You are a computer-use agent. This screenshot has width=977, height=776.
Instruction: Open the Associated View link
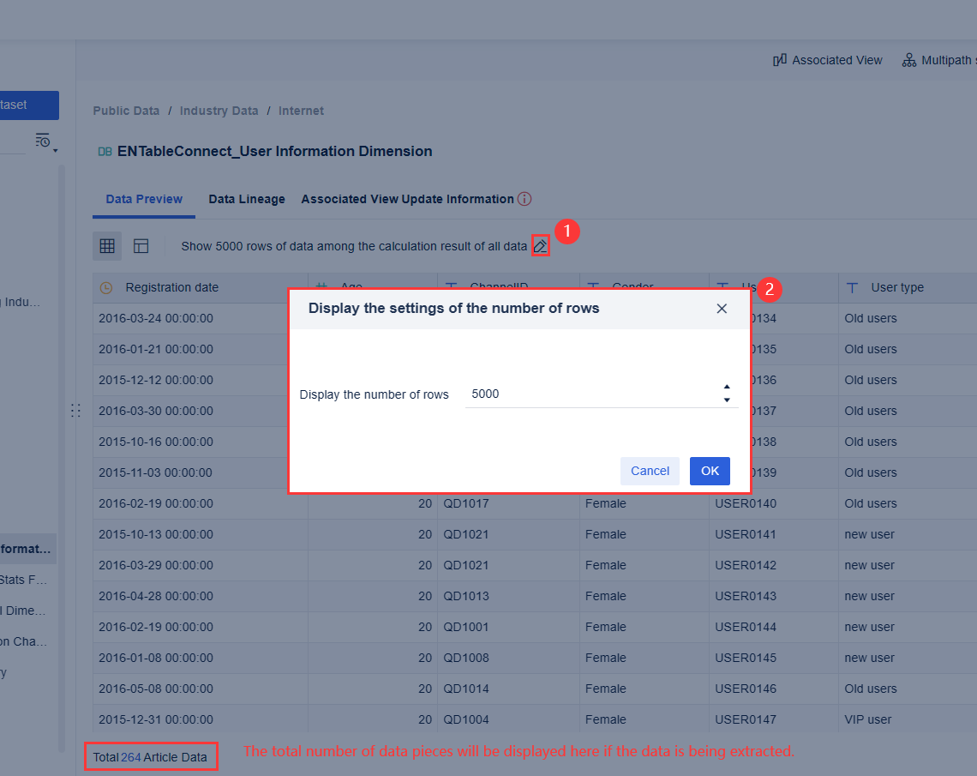coord(828,60)
